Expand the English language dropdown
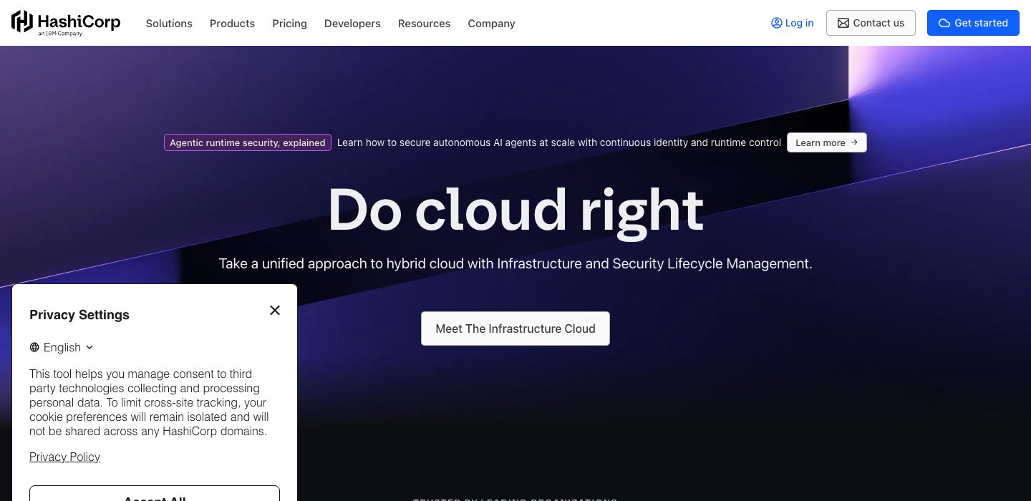This screenshot has width=1031, height=501. tap(62, 347)
